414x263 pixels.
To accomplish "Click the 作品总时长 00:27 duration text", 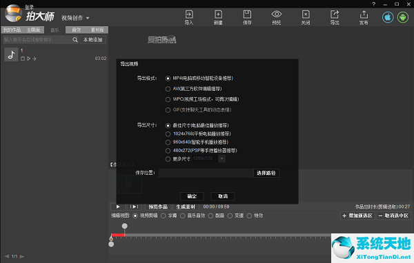I will [382, 207].
